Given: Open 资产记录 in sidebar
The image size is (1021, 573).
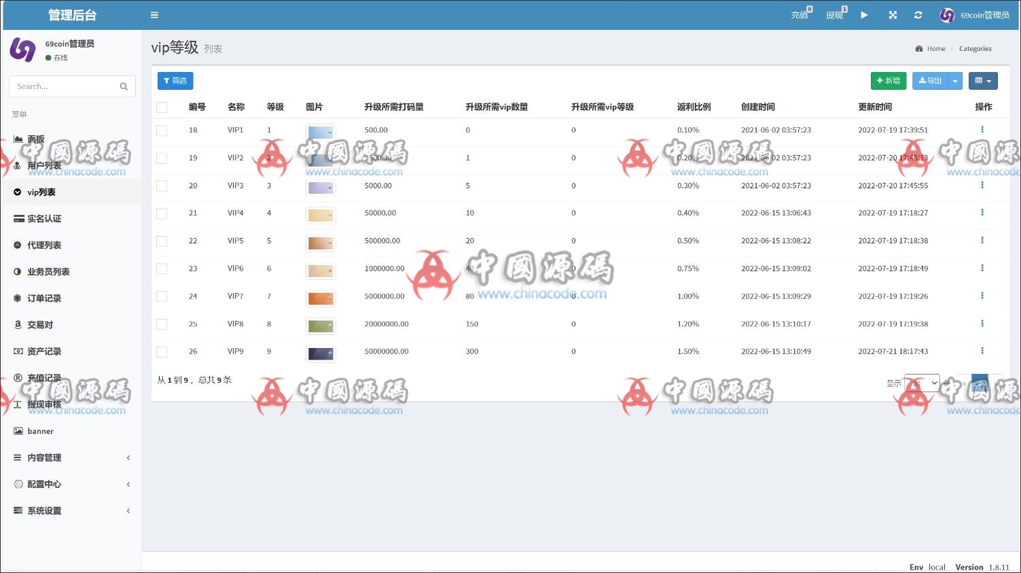Looking at the screenshot, I should [71, 351].
